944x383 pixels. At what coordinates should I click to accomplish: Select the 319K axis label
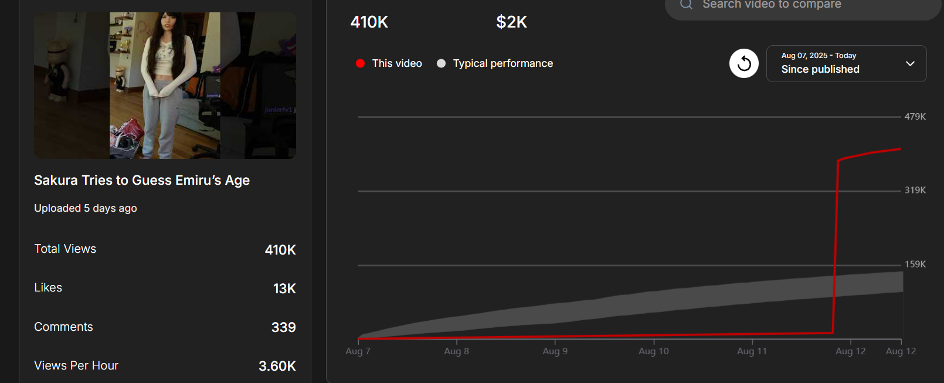point(915,190)
